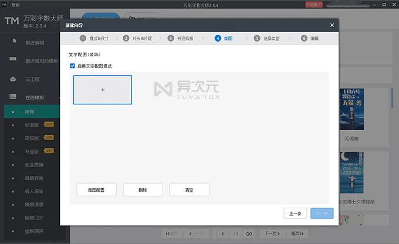
Task: Click the 下一页 next page button
Action: click(272, 233)
